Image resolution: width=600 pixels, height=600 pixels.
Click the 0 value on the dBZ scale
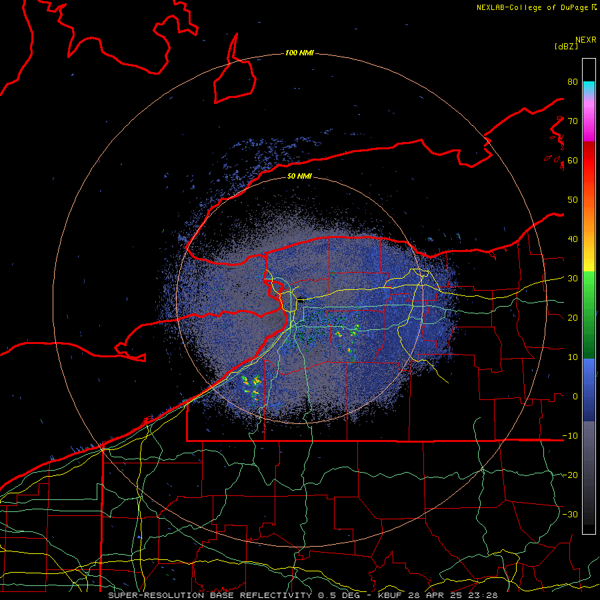(575, 397)
